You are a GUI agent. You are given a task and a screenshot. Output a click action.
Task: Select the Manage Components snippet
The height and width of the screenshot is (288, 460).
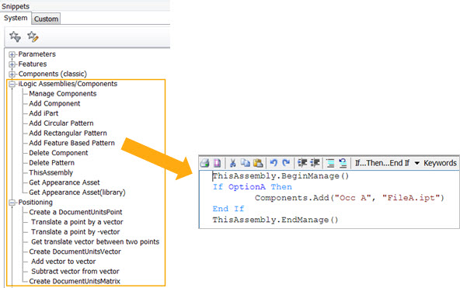pos(63,94)
